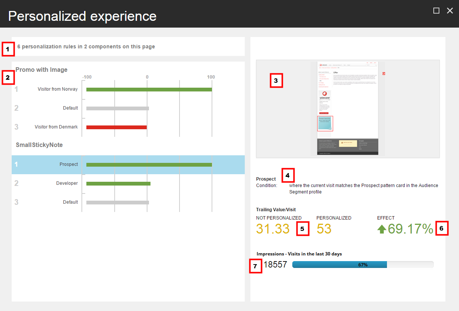
Task: Click the 100 axis label
Action: pos(211,77)
